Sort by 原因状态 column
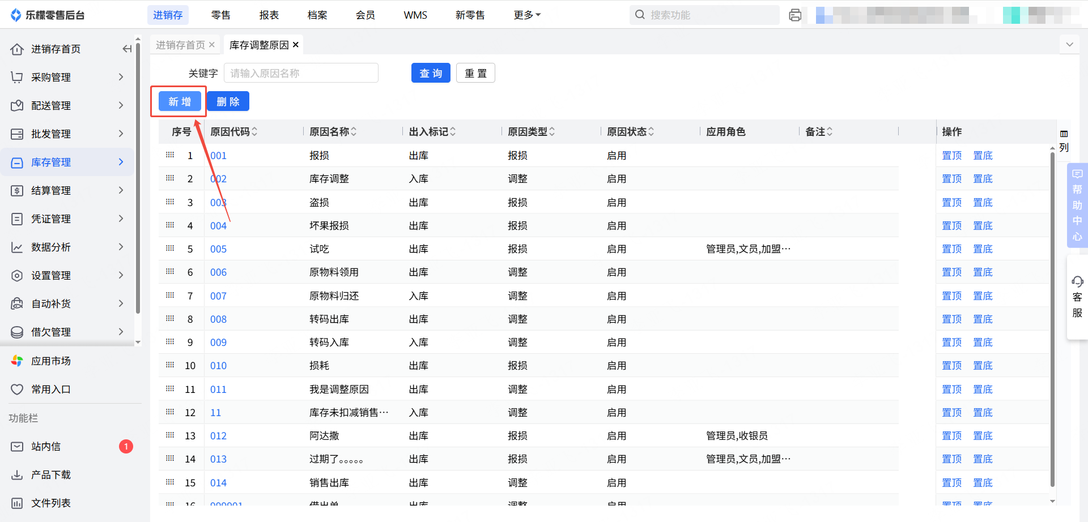Viewport: 1088px width, 522px height. click(651, 132)
